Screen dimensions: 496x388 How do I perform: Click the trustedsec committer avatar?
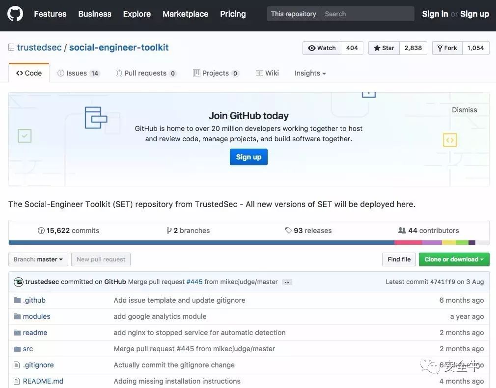pos(19,282)
